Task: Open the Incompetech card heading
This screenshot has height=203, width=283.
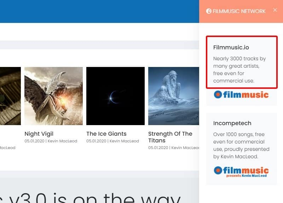Action: point(232,123)
